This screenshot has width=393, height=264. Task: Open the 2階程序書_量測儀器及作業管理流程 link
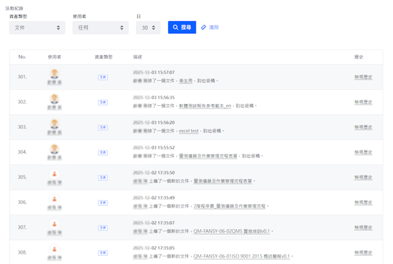coord(230,206)
